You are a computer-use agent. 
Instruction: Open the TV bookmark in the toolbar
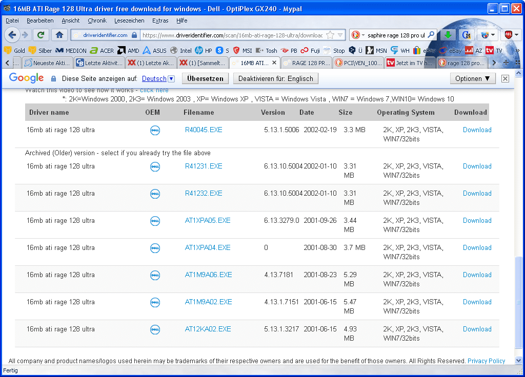click(494, 51)
